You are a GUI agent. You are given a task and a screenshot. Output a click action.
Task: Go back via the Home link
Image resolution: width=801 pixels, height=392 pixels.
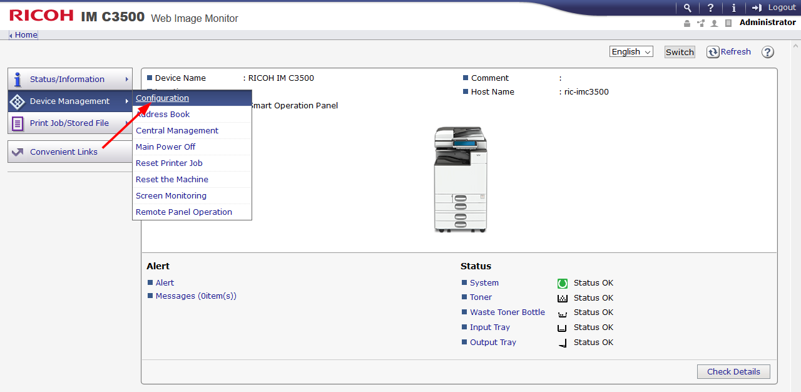(26, 35)
